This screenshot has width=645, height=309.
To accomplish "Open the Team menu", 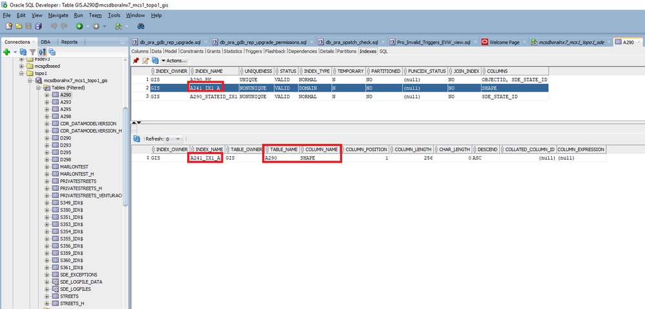I will [95, 15].
